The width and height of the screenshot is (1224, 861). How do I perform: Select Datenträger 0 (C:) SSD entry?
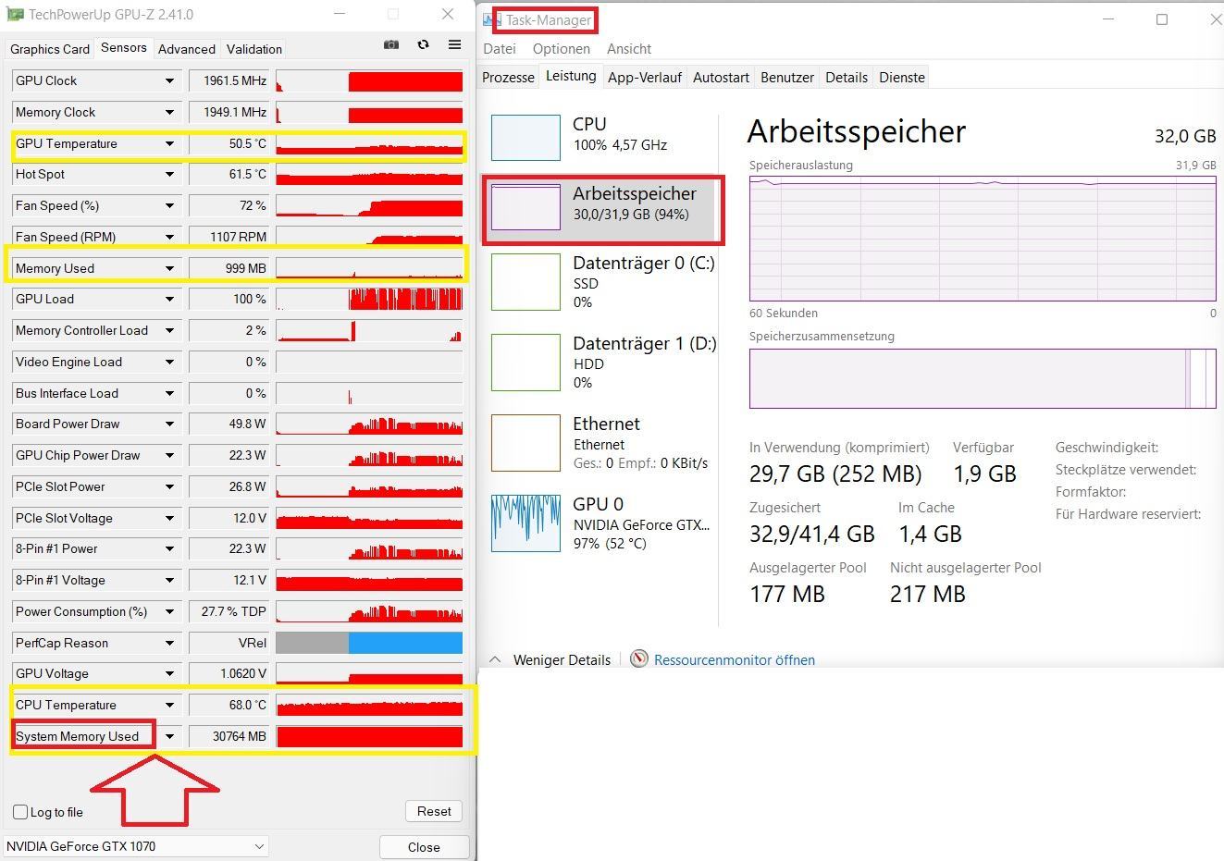coord(602,281)
